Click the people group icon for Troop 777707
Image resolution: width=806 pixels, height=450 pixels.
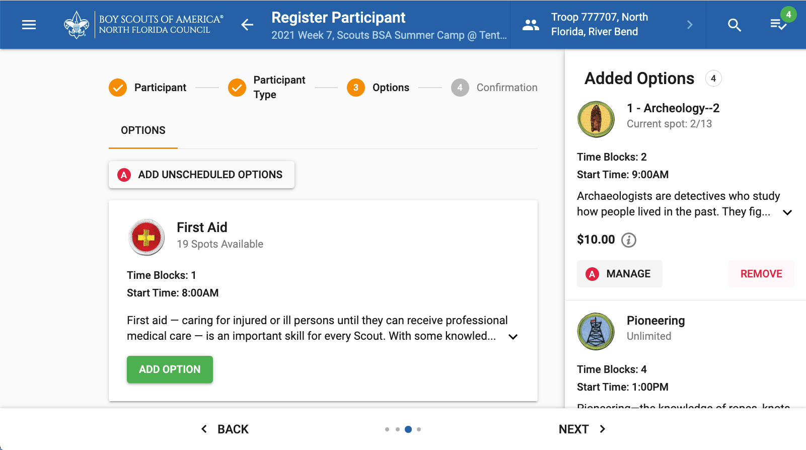[x=531, y=25]
